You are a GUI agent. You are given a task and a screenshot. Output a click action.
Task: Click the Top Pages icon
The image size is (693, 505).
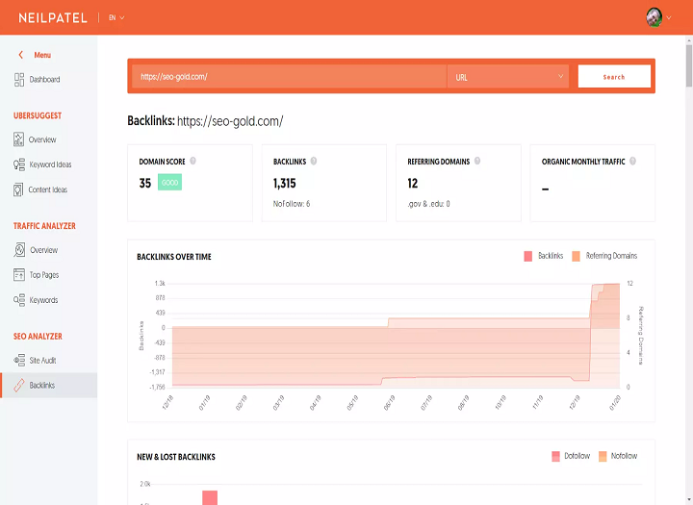pos(19,275)
